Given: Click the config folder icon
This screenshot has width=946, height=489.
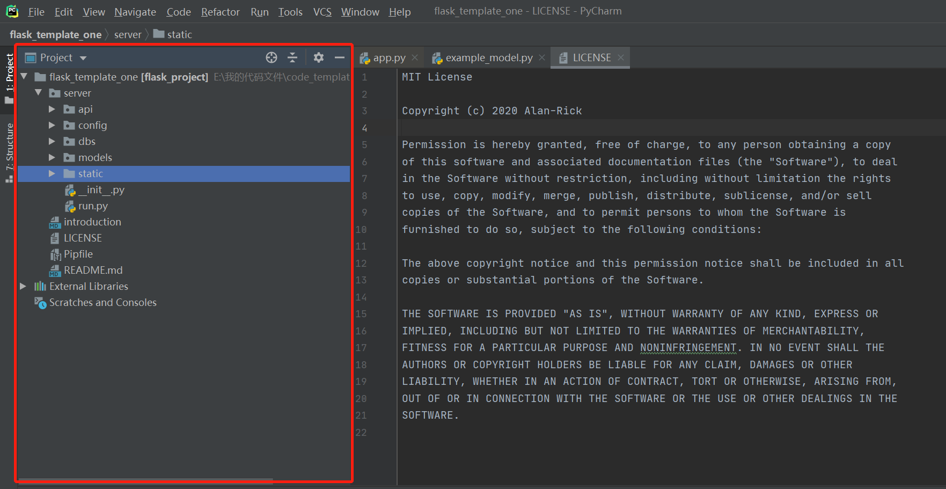Looking at the screenshot, I should point(69,126).
